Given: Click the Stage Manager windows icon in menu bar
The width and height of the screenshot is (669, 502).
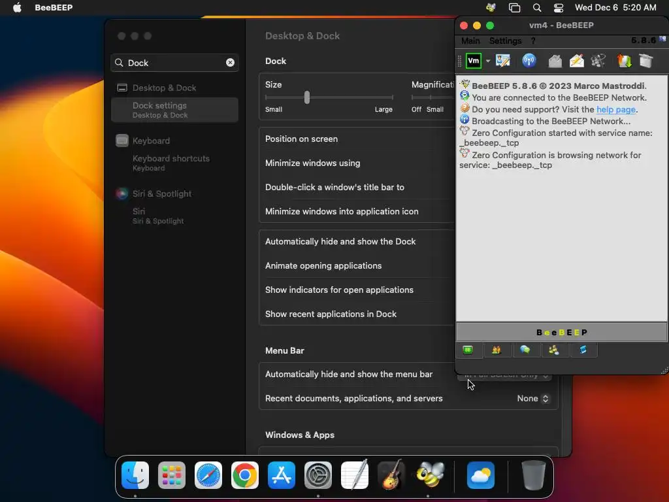Looking at the screenshot, I should (x=515, y=7).
